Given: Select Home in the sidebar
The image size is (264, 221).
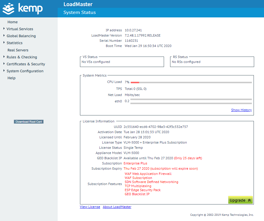Looking at the screenshot, I should coord(12,22).
